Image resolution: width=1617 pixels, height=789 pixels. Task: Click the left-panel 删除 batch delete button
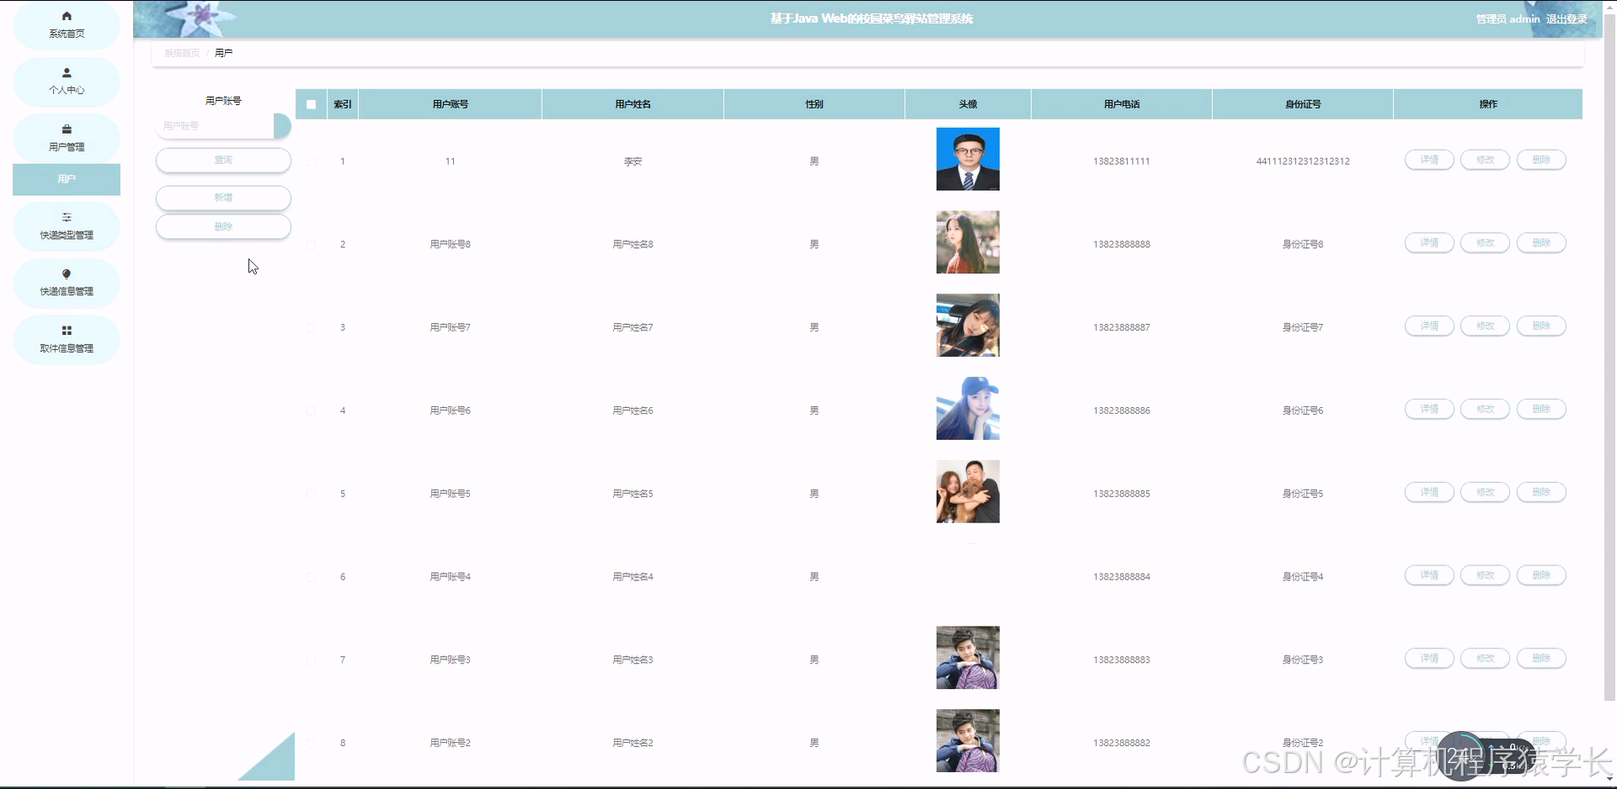[223, 227]
